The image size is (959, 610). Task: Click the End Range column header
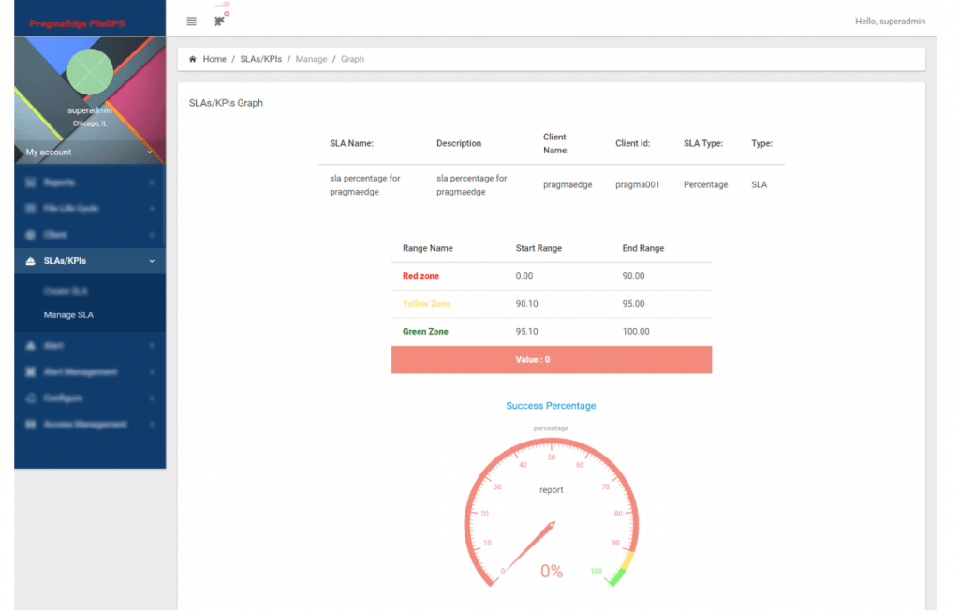tap(643, 248)
